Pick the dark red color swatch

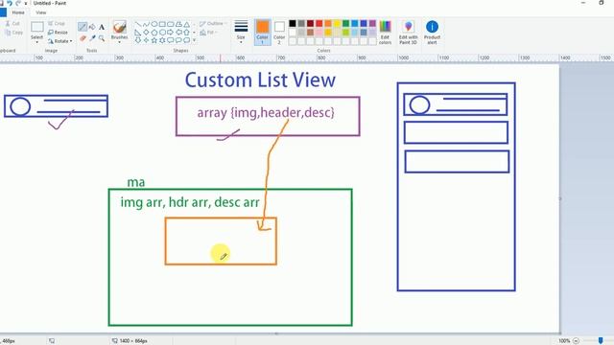pos(310,23)
